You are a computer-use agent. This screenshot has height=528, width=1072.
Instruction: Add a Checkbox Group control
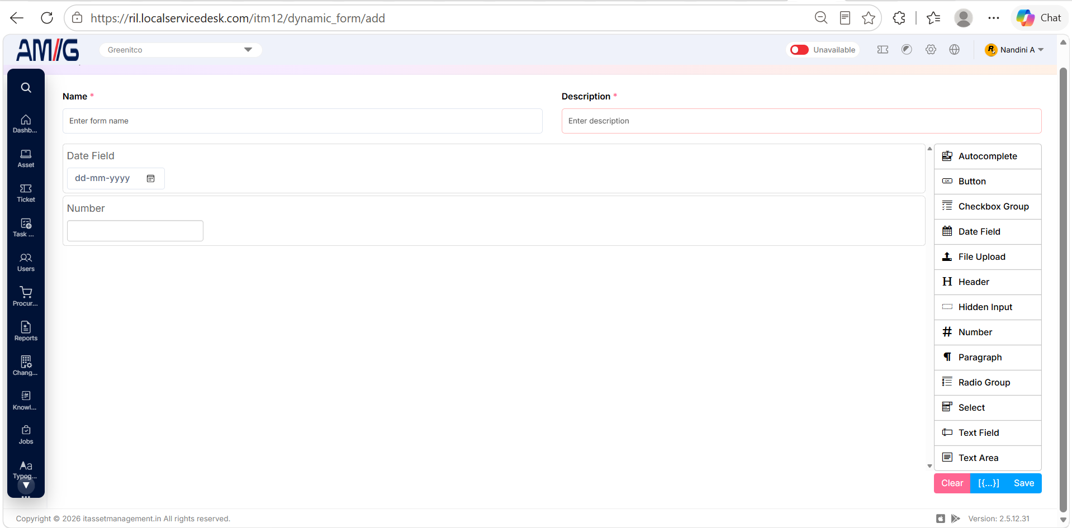988,207
